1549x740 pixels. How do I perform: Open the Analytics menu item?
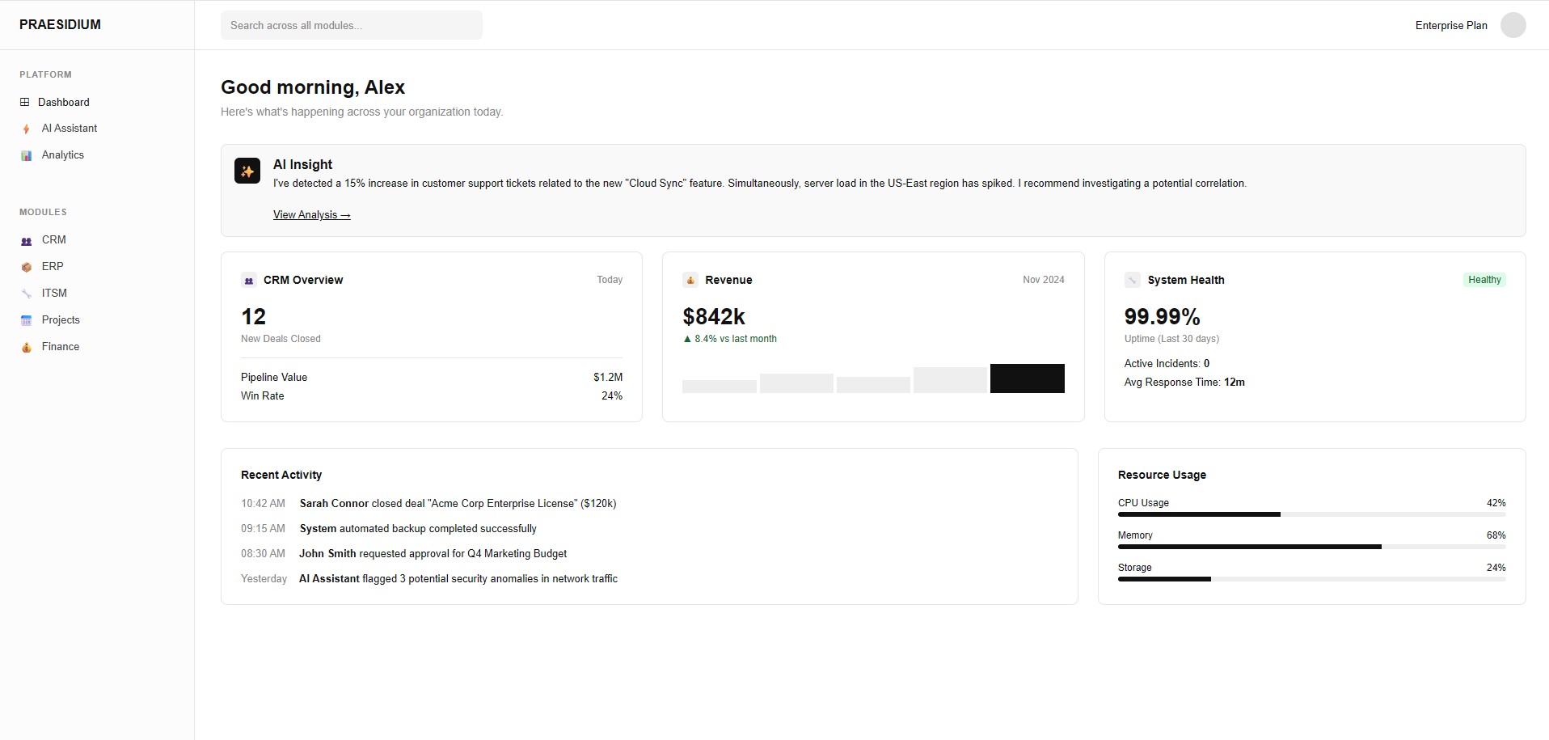[x=62, y=155]
